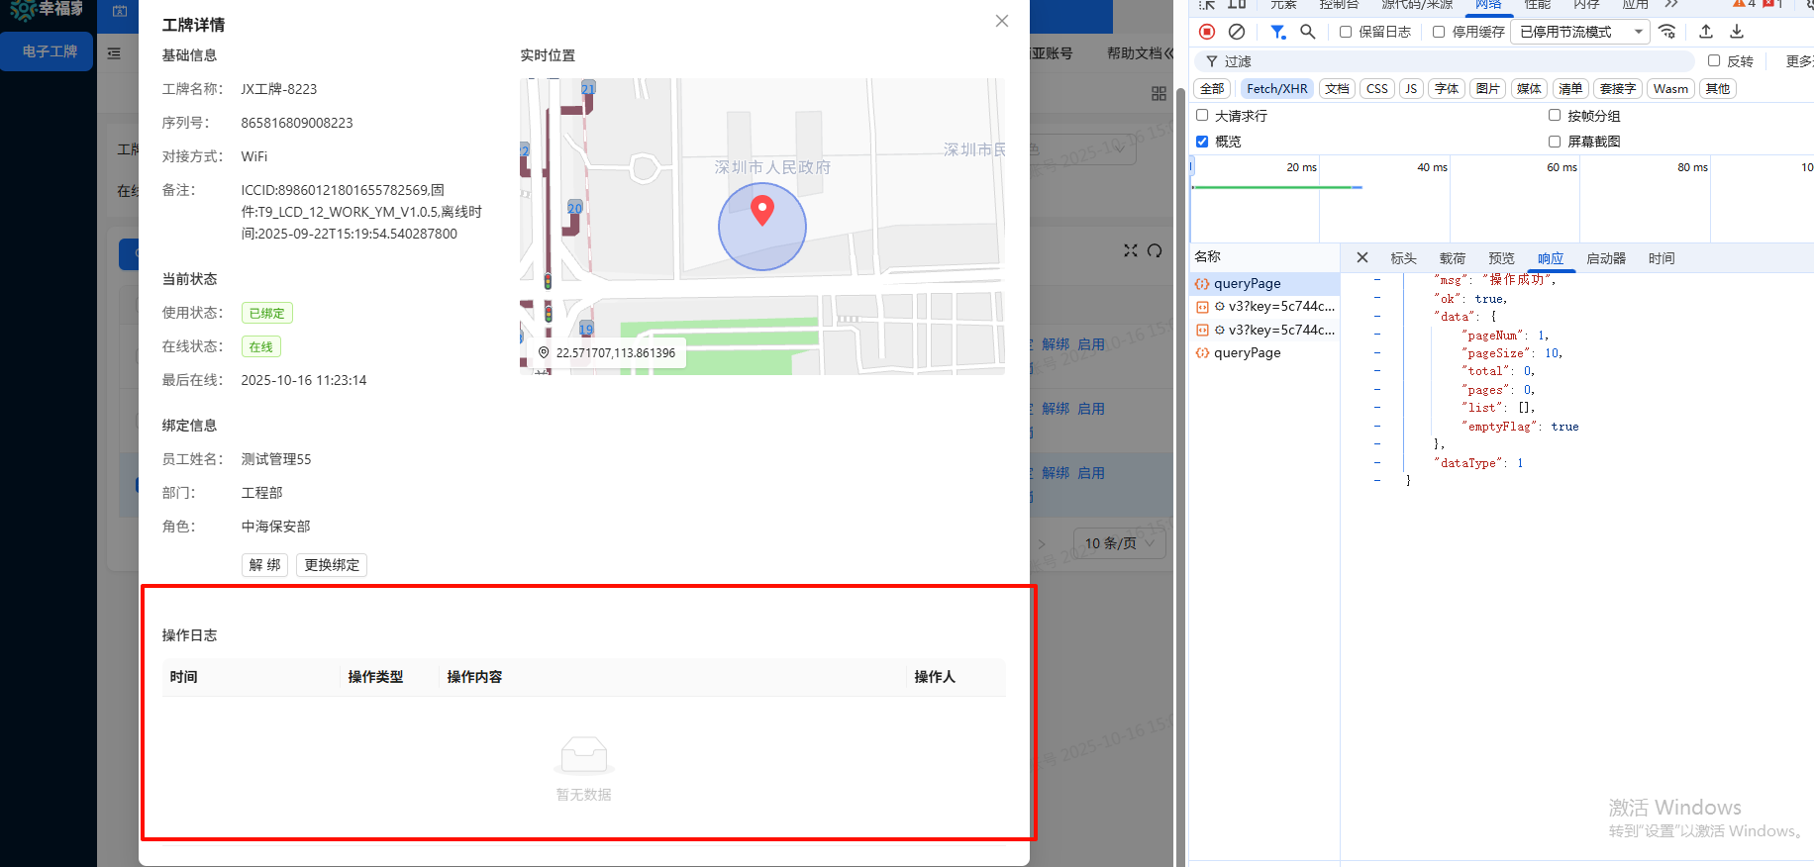Click the fullscreen expand icon behind dialog
1814x867 pixels.
click(x=1131, y=250)
